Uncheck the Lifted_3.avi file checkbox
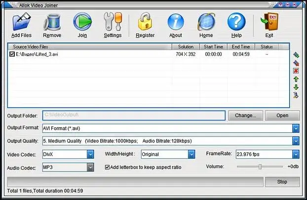The image size is (307, 200). point(12,54)
